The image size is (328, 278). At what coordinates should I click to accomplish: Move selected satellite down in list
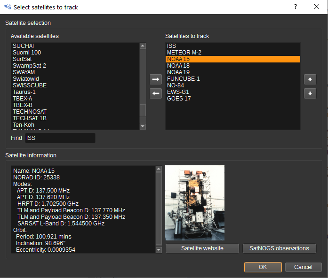(310, 93)
